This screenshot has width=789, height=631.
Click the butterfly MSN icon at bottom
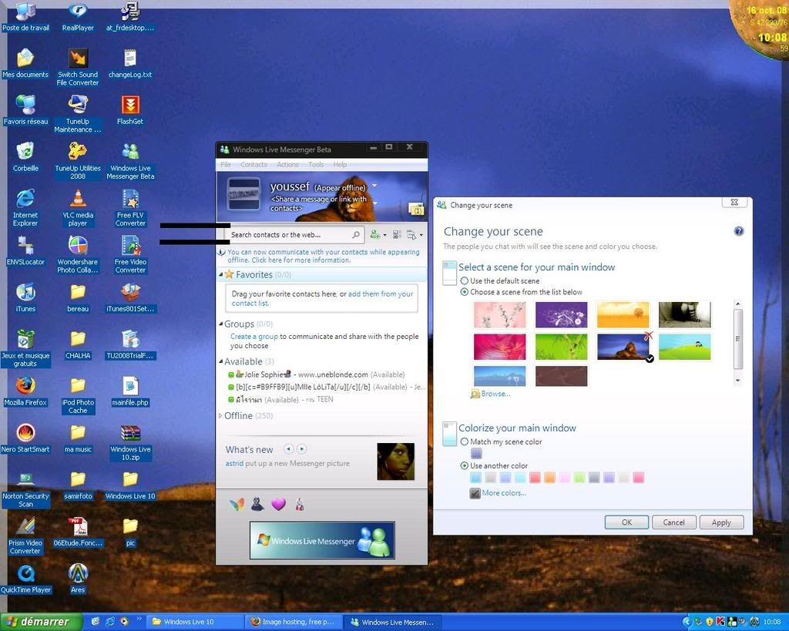pos(237,504)
